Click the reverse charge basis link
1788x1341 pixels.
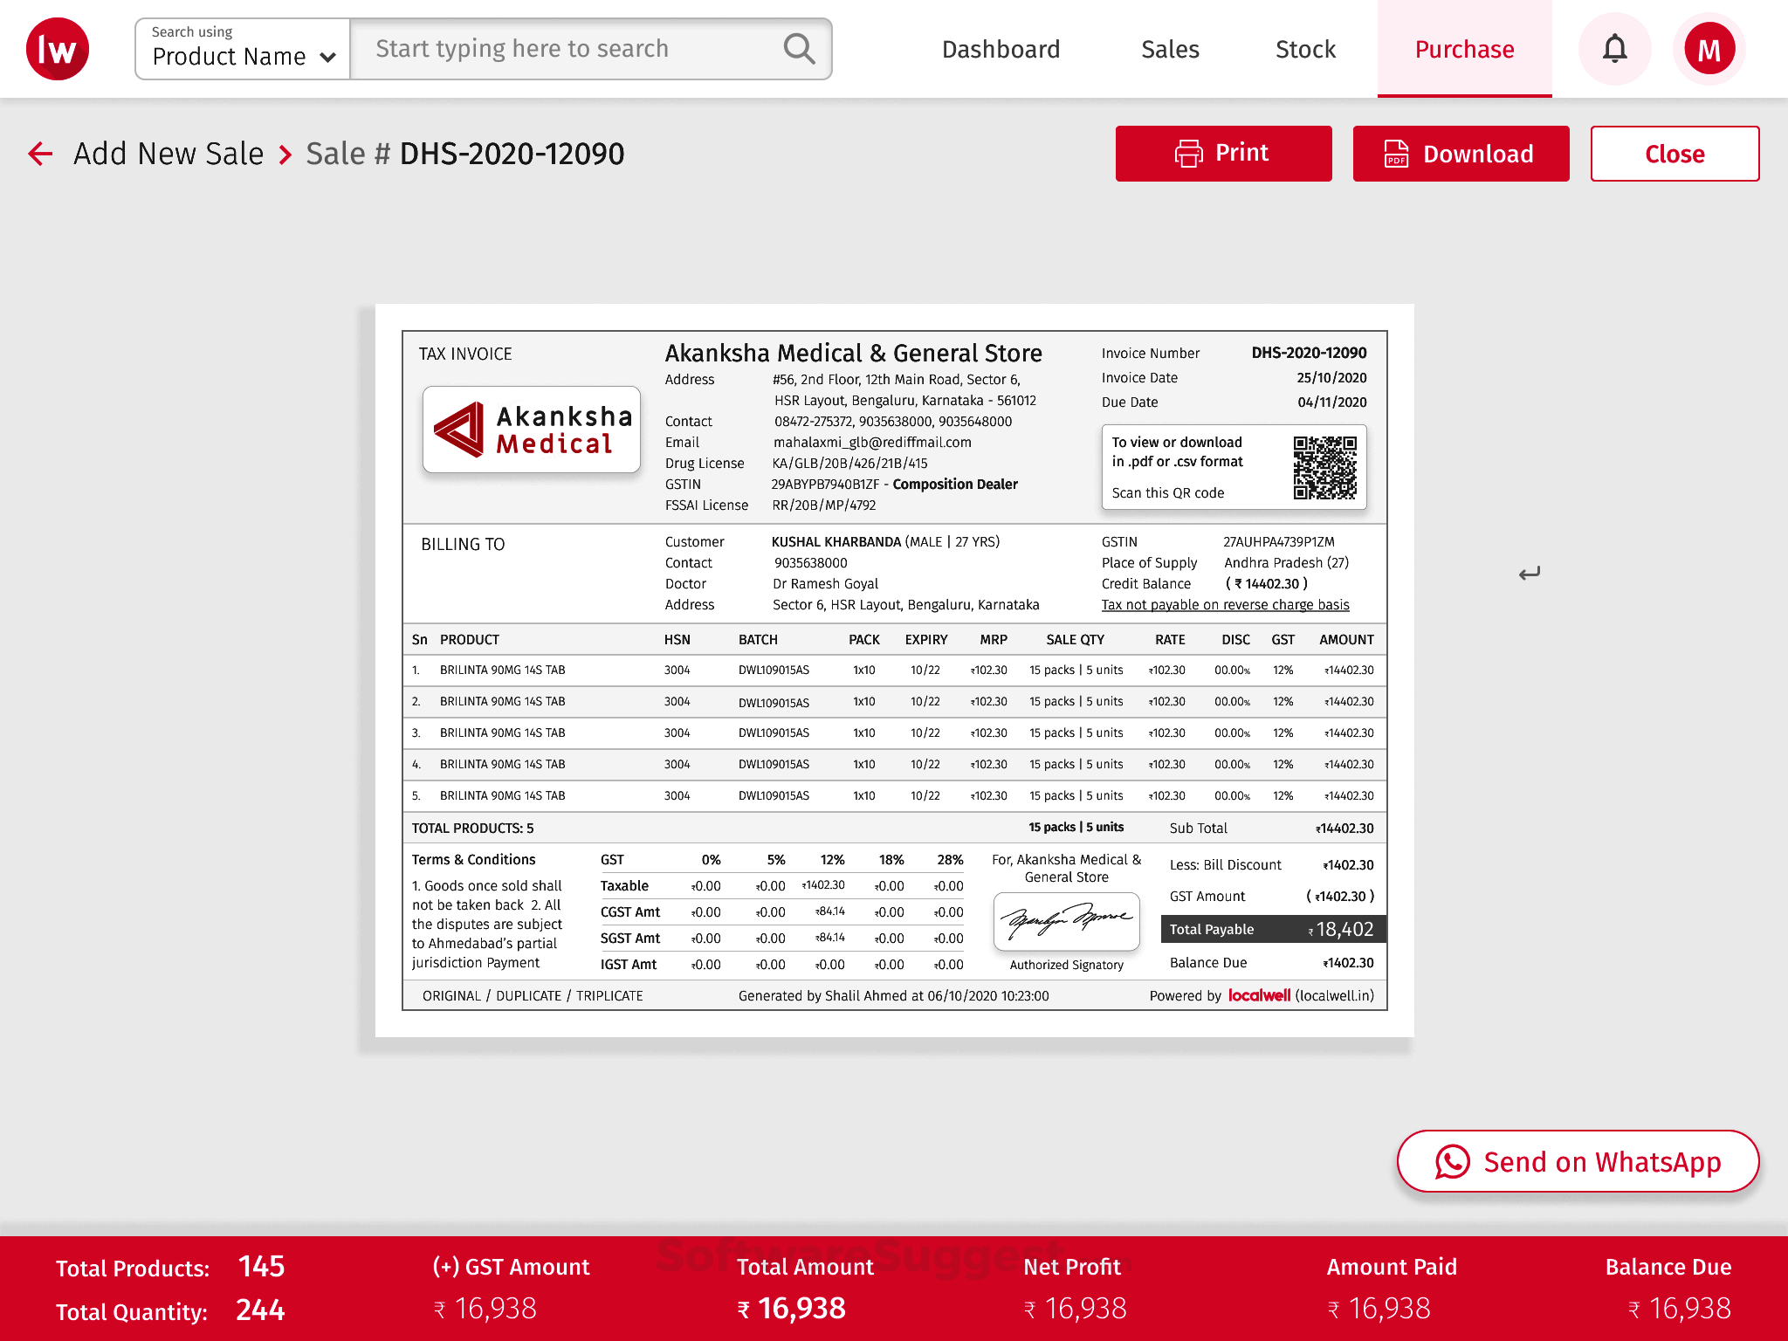[x=1226, y=604]
